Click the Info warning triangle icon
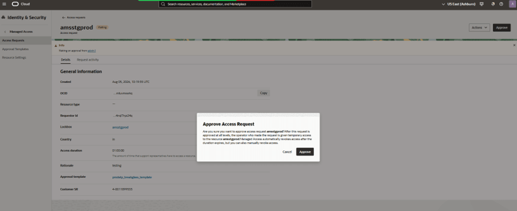The width and height of the screenshot is (517, 211). click(x=56, y=45)
